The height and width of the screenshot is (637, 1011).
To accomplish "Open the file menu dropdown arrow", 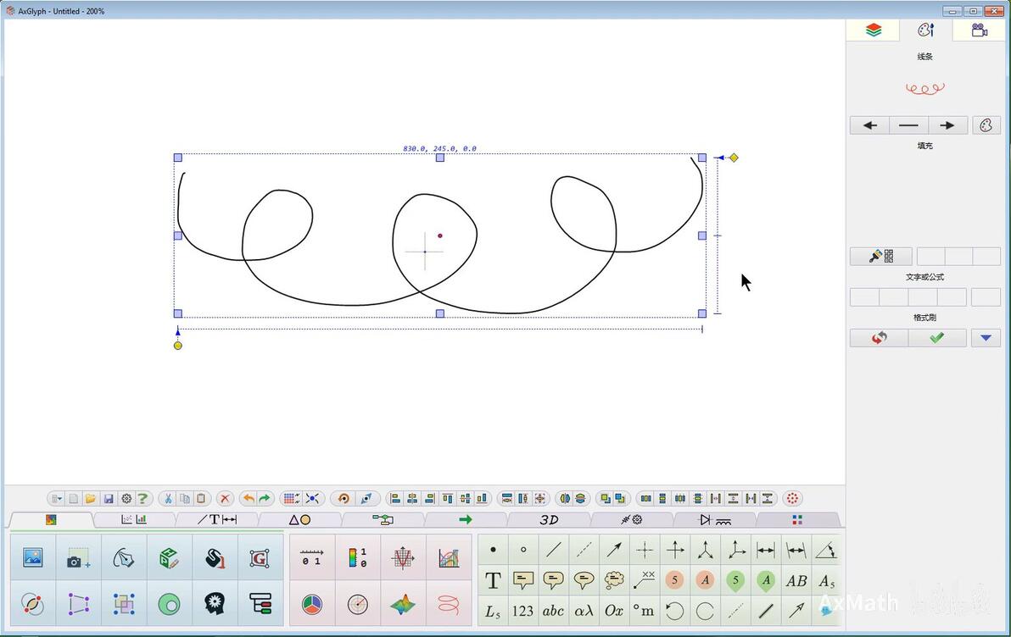I will [x=57, y=499].
